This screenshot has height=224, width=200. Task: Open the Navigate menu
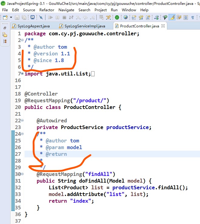click(66, 10)
